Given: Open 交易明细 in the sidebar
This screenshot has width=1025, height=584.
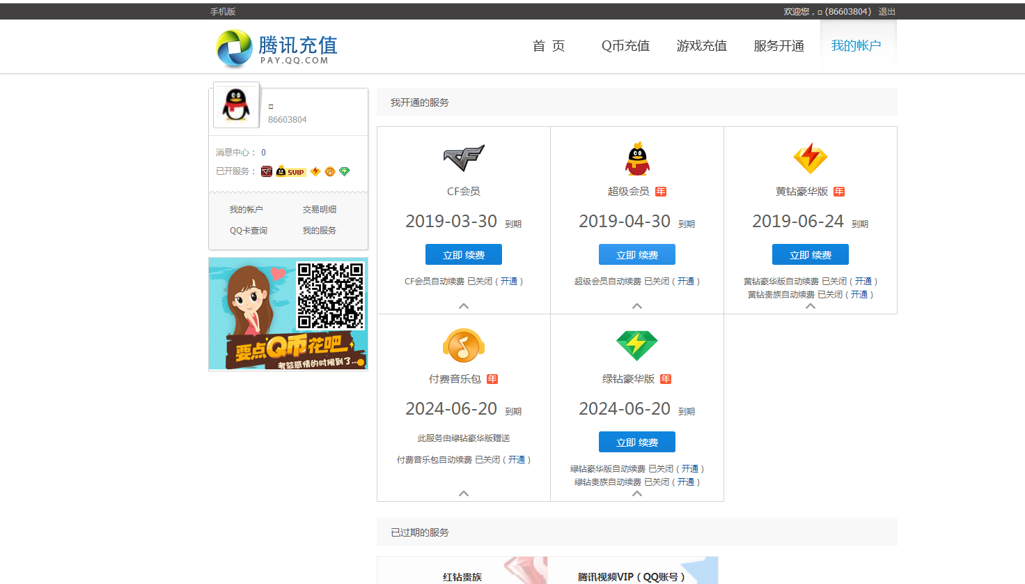Looking at the screenshot, I should (x=320, y=210).
